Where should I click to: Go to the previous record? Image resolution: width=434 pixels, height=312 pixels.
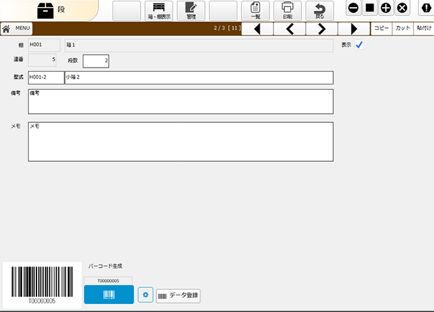290,29
